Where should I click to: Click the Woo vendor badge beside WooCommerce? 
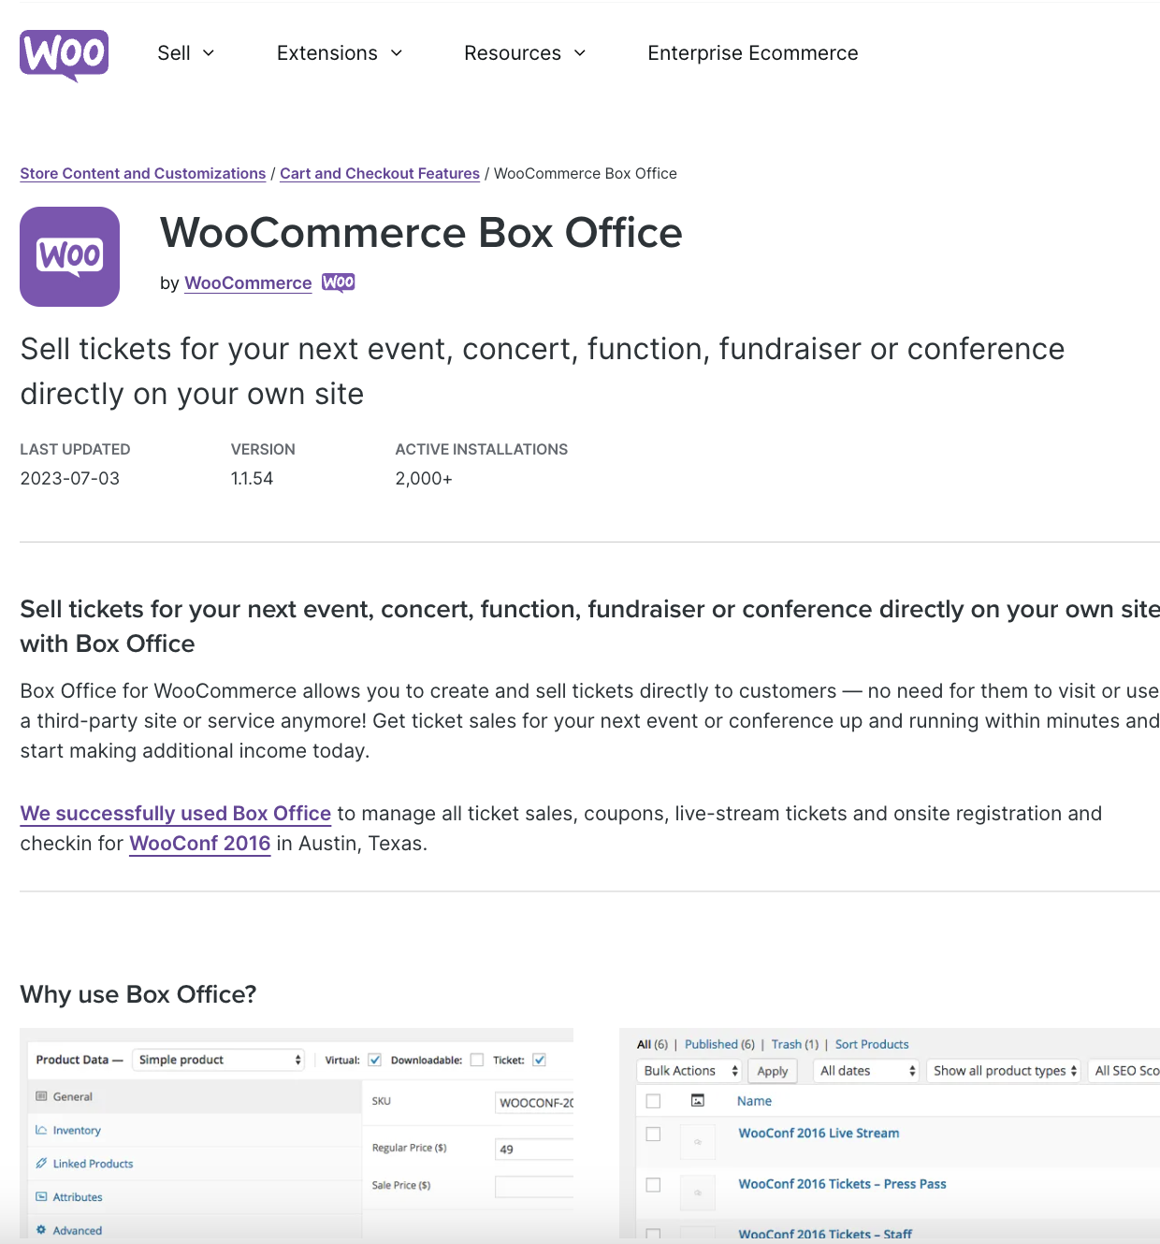tap(338, 282)
